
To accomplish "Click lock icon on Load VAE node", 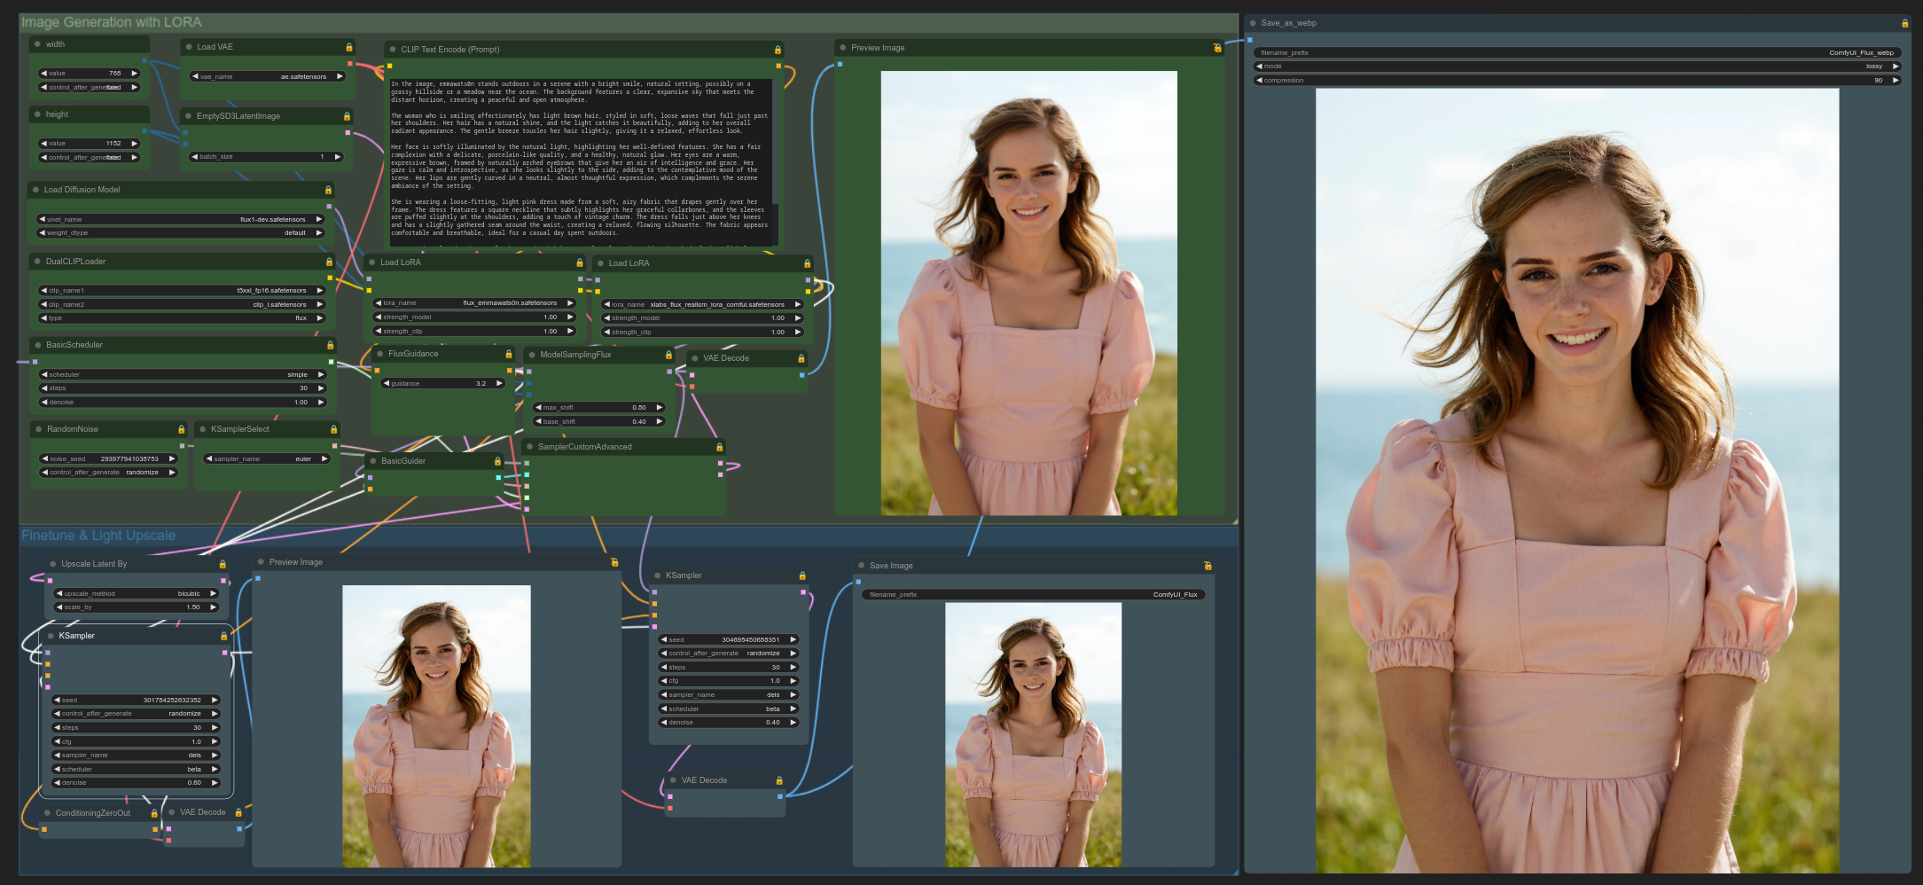I will tap(349, 47).
